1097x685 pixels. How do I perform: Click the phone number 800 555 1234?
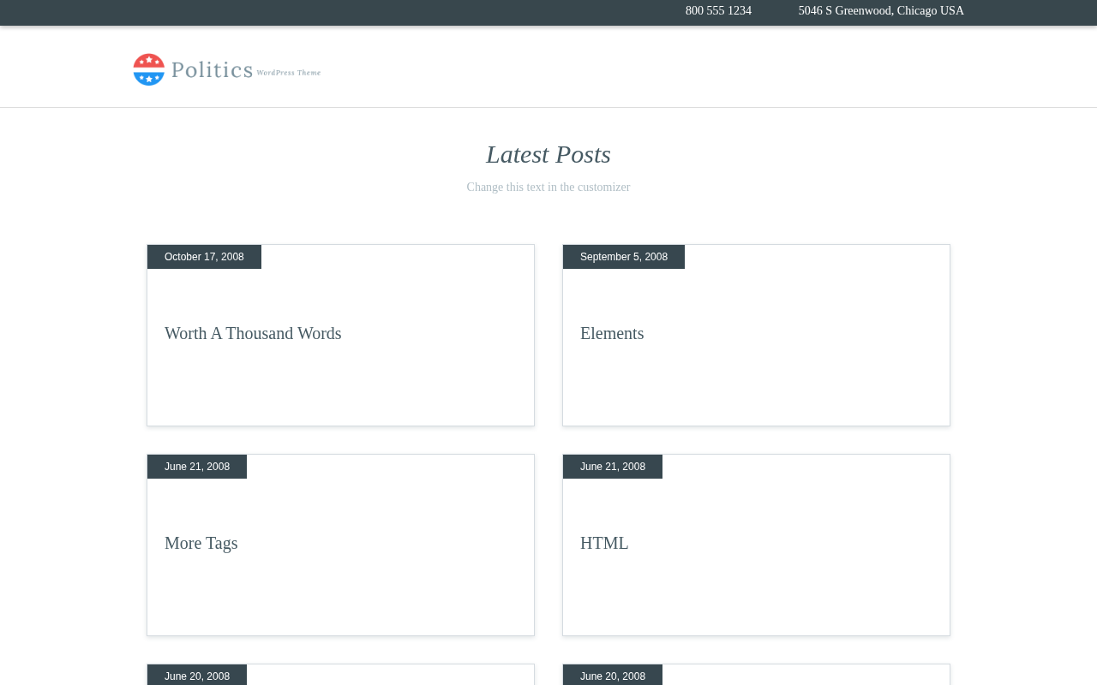(x=718, y=11)
